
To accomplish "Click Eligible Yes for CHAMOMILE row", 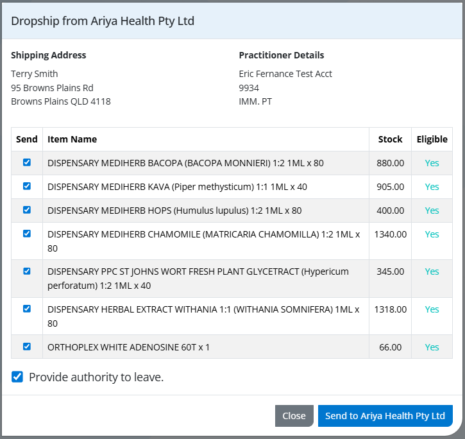I will point(432,234).
